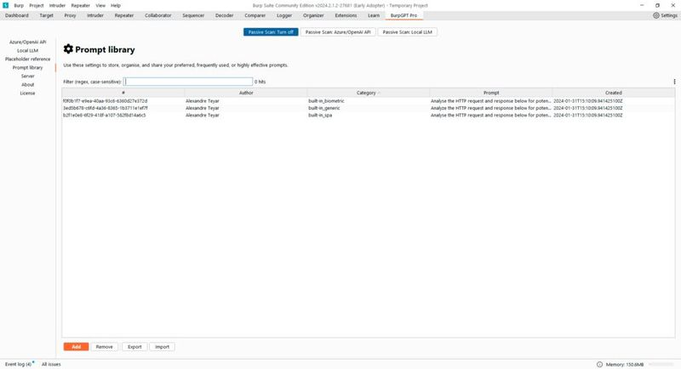Open the Repeater menu
Screen dimensions: 681x369
tap(80, 6)
